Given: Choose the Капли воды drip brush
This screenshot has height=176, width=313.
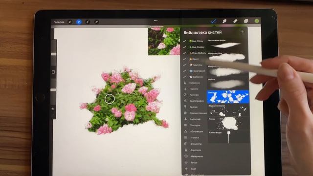Looking at the screenshot, I should pyautogui.click(x=229, y=137).
